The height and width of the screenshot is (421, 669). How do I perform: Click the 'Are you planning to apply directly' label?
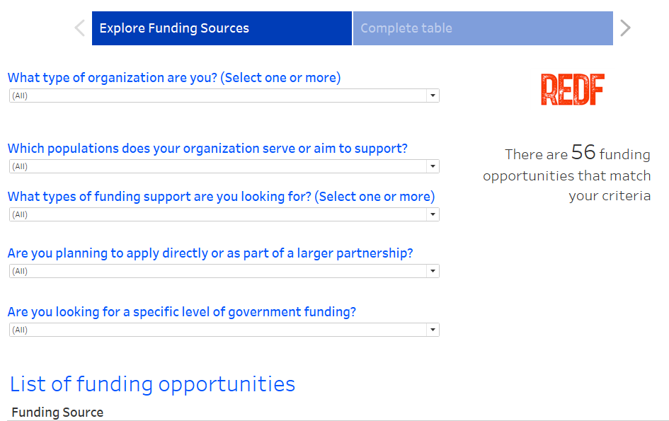click(x=210, y=253)
